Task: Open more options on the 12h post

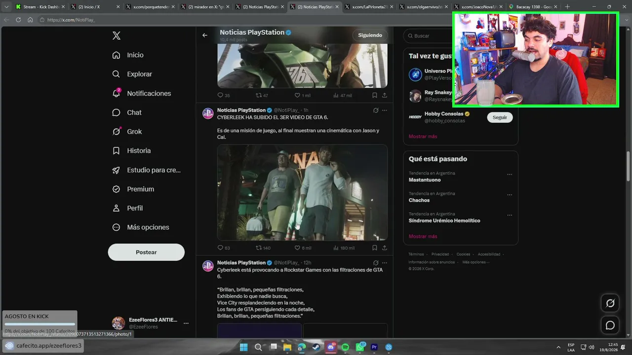Action: pos(385,263)
